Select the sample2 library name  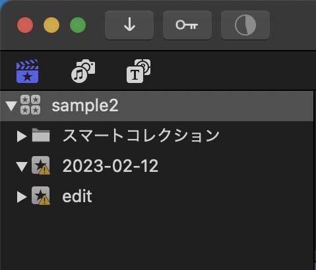tap(85, 106)
